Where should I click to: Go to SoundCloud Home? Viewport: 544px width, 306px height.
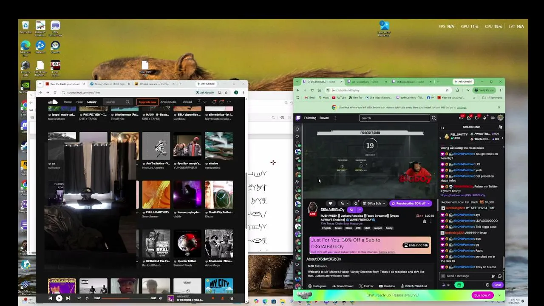68,102
